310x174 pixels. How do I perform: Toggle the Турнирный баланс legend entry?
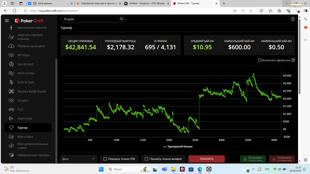(x=178, y=147)
